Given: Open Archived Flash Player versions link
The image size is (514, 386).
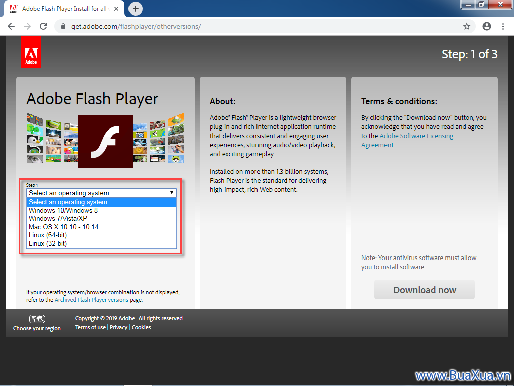Looking at the screenshot, I should click(91, 300).
